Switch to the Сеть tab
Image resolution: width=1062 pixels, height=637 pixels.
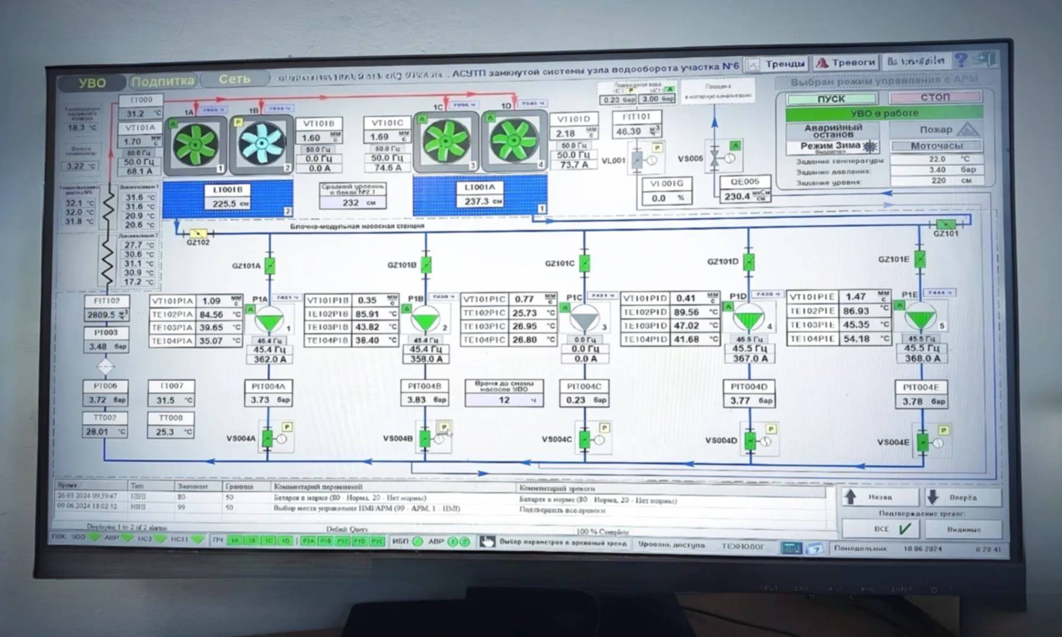pyautogui.click(x=234, y=79)
